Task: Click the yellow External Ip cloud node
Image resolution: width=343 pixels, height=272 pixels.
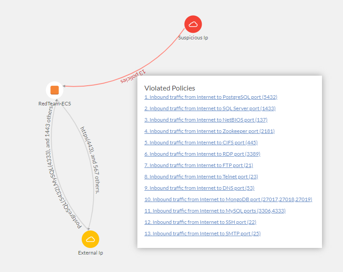Action: click(91, 239)
